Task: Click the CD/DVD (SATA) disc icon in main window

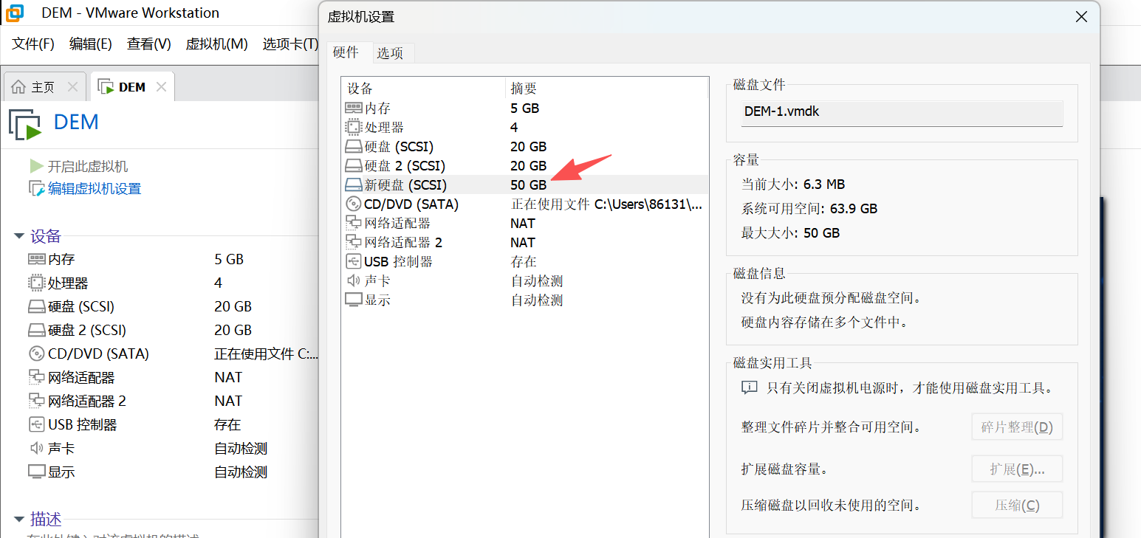Action: coord(36,354)
